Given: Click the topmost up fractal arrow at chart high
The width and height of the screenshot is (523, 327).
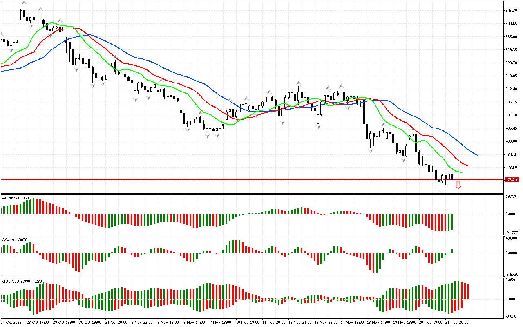Looking at the screenshot, I should pos(24,2).
